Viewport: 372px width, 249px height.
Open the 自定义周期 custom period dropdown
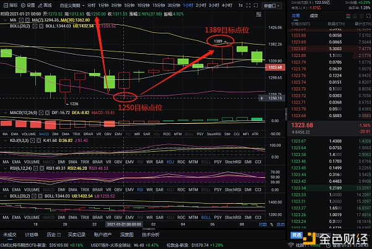[72, 5]
